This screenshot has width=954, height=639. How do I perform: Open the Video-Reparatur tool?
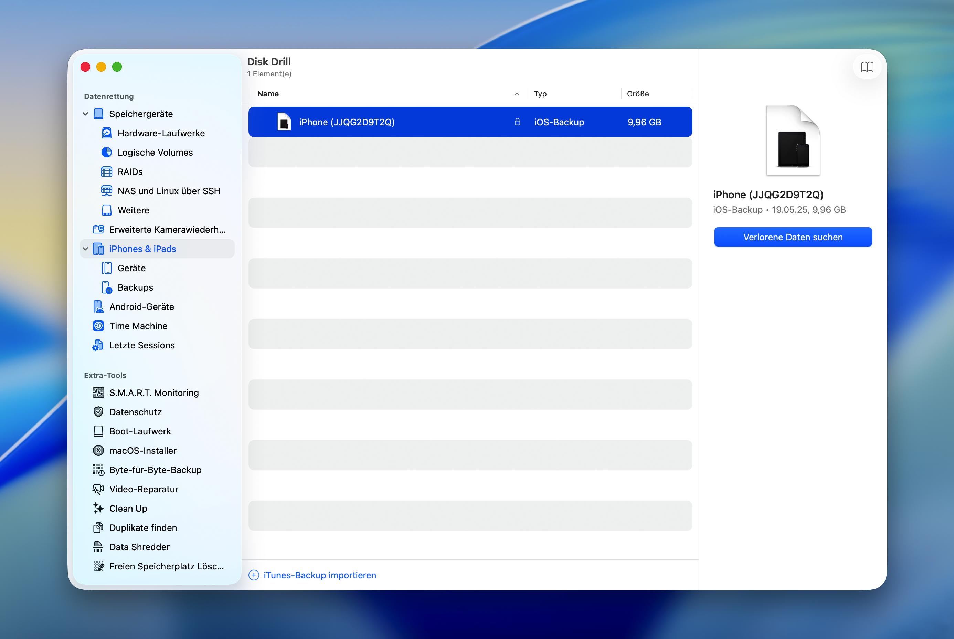click(144, 489)
